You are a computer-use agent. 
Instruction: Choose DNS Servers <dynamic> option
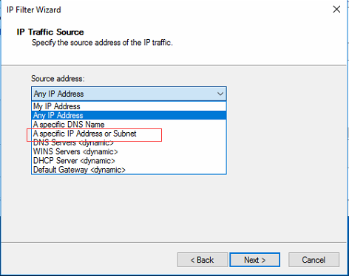129,142
